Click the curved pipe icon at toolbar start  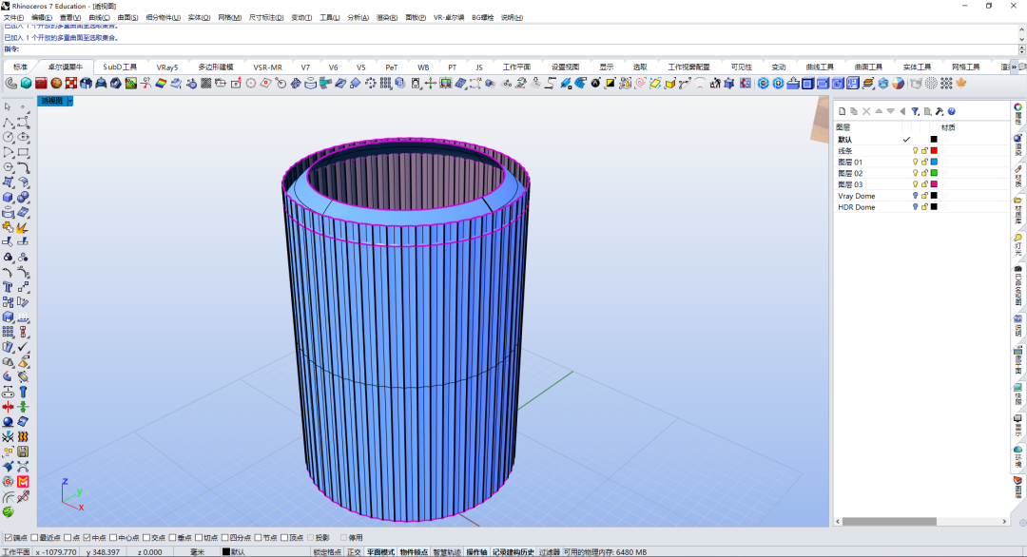click(x=11, y=83)
